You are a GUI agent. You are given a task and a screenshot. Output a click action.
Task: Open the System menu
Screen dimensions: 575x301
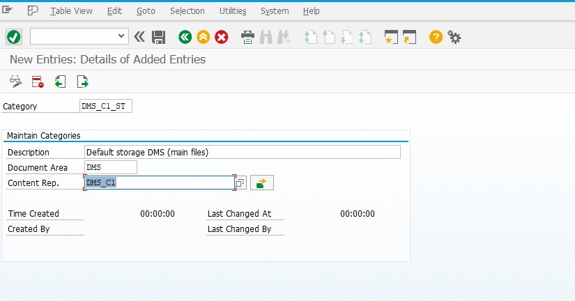[275, 11]
